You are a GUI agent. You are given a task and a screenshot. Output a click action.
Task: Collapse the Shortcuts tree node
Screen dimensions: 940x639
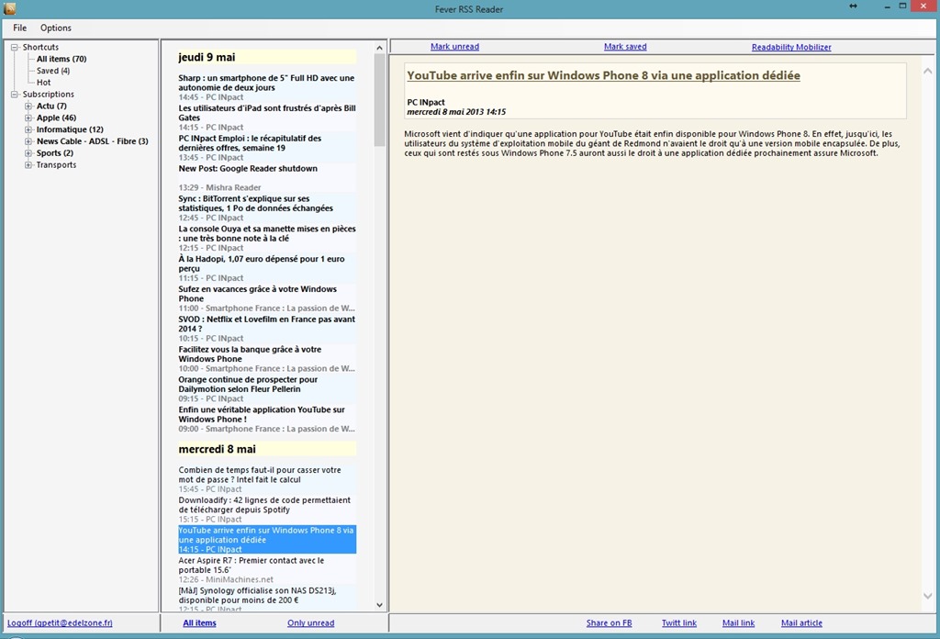pos(15,47)
